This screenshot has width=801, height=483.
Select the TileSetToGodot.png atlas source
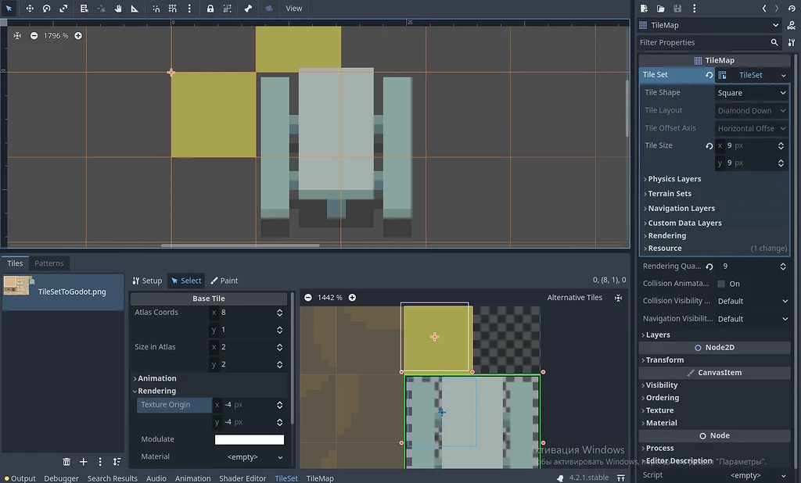(63, 292)
